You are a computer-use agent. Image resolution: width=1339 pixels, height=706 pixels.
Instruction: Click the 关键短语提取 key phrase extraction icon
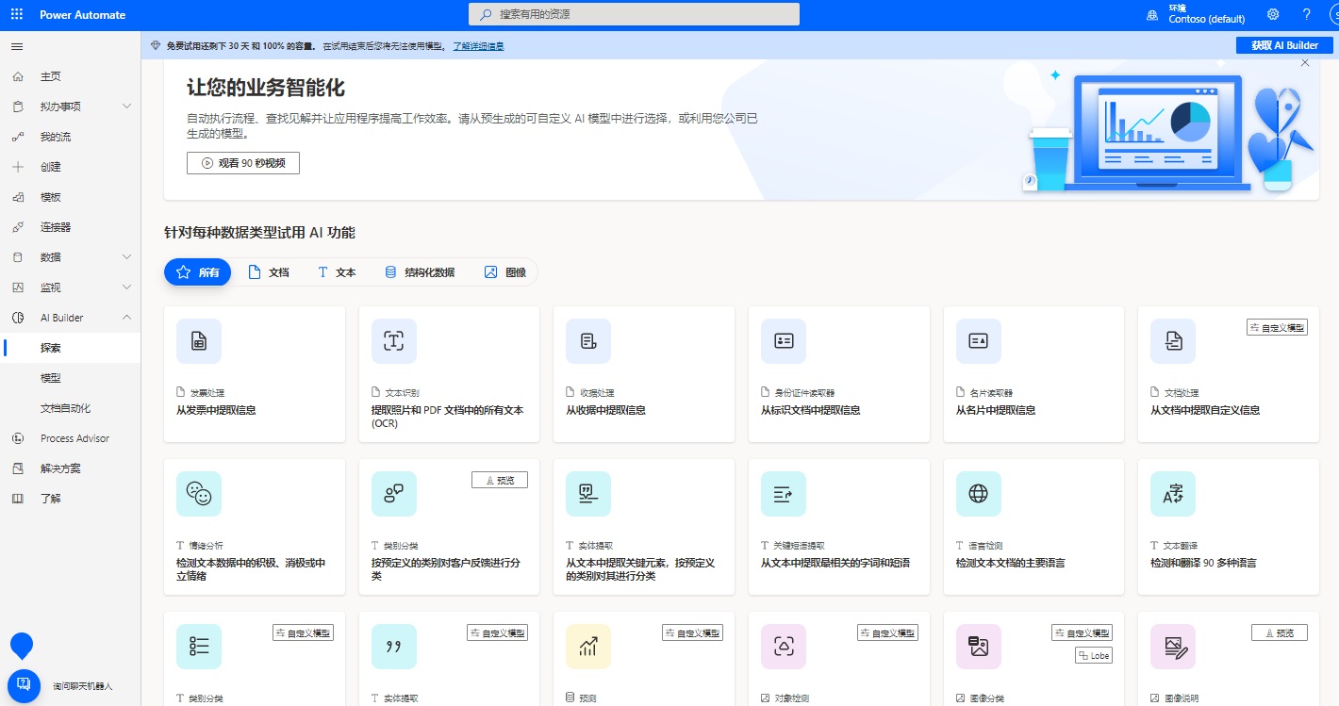pyautogui.click(x=784, y=494)
